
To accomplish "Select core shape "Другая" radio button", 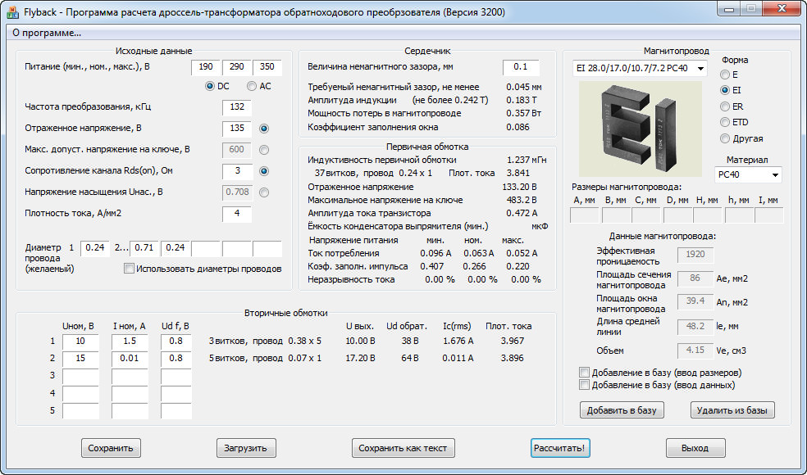I will [x=725, y=138].
